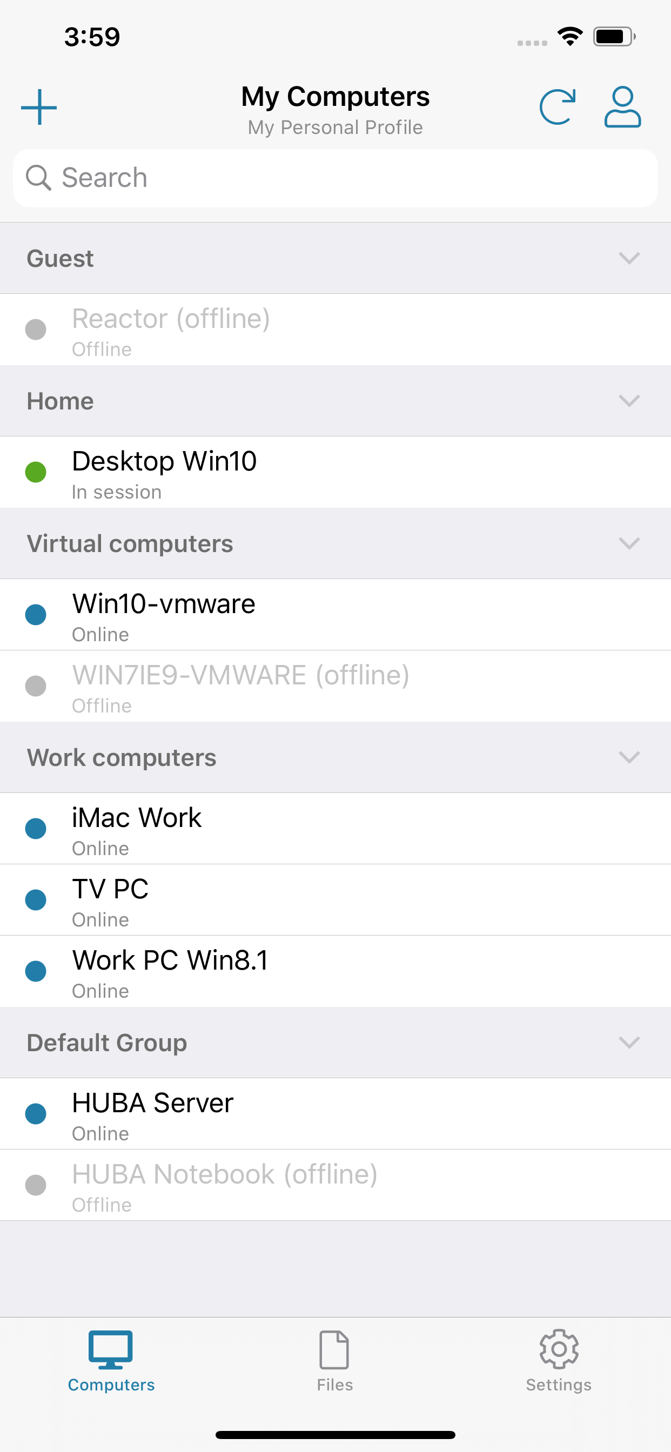Select the Computers tab
The height and width of the screenshot is (1452, 671).
(111, 1361)
